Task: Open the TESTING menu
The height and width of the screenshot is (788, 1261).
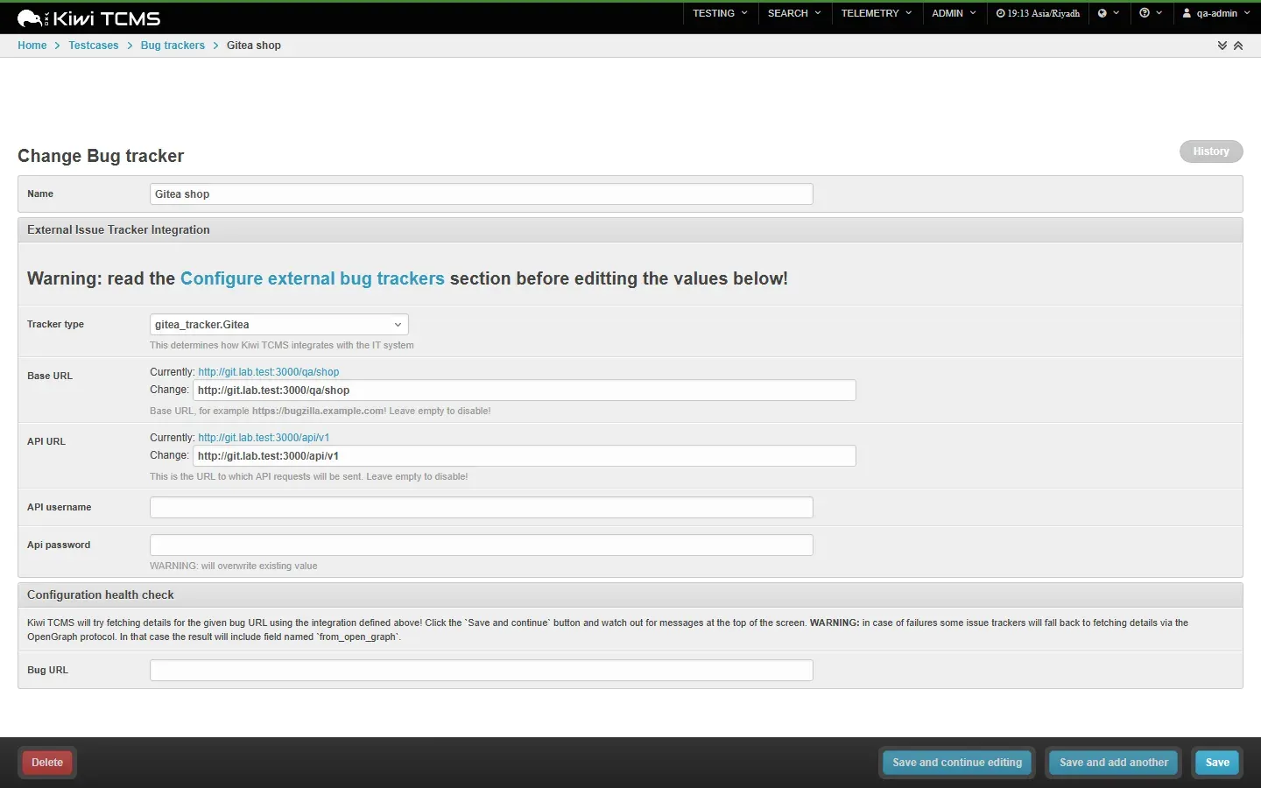Action: 720,13
